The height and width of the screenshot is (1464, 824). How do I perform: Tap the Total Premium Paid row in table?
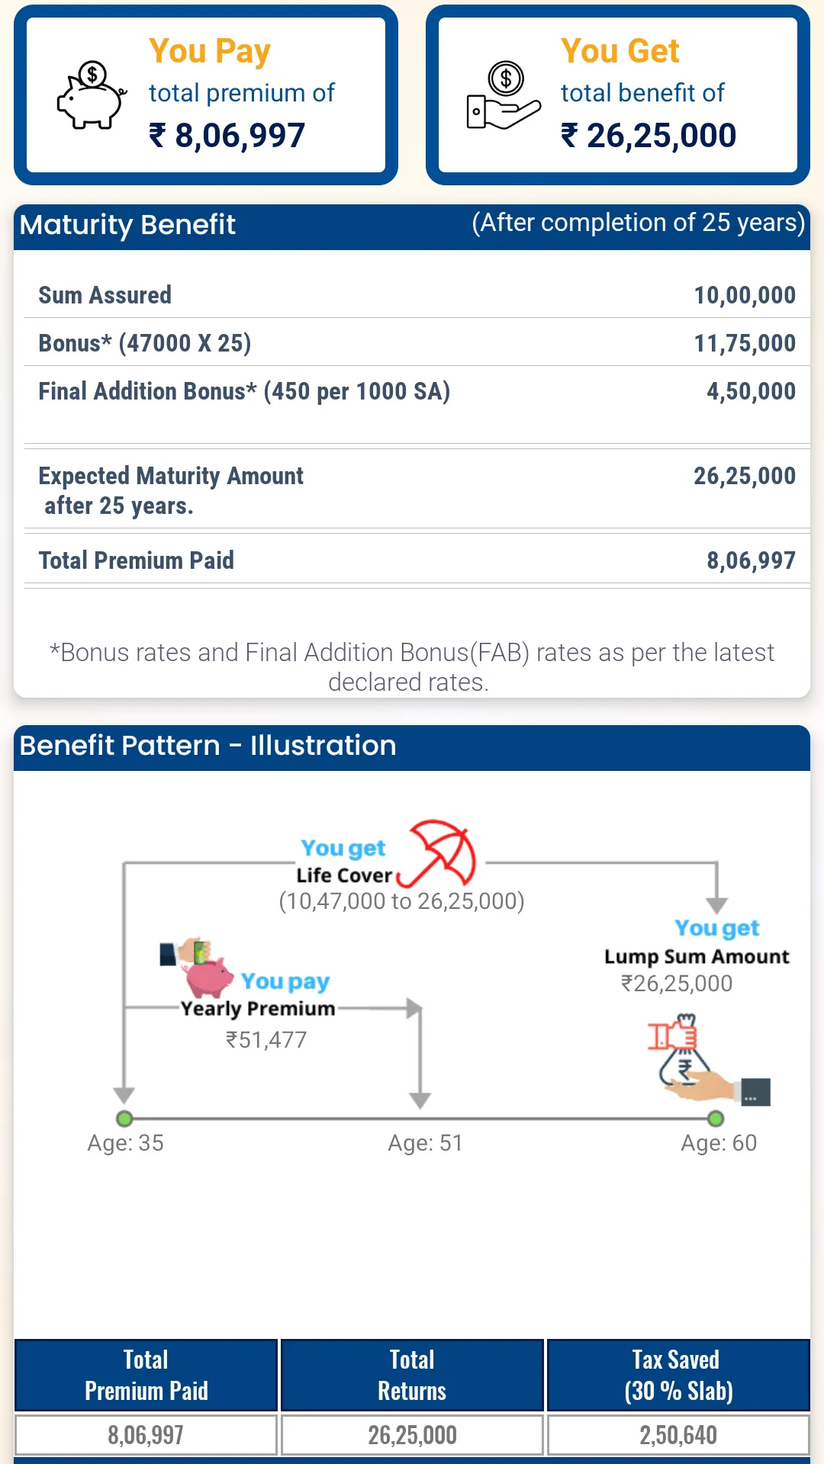(412, 560)
